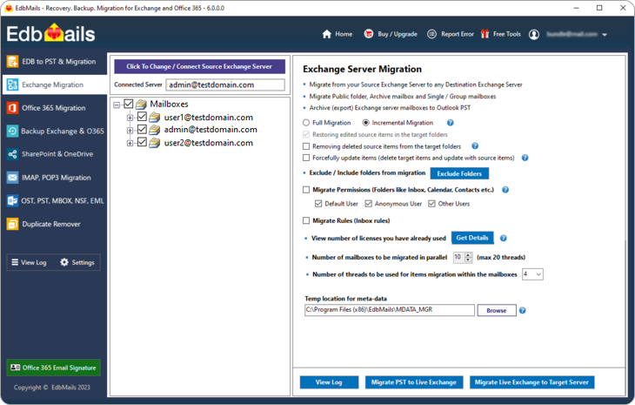Open Office 365 Migration section
The image size is (635, 405).
click(55, 108)
